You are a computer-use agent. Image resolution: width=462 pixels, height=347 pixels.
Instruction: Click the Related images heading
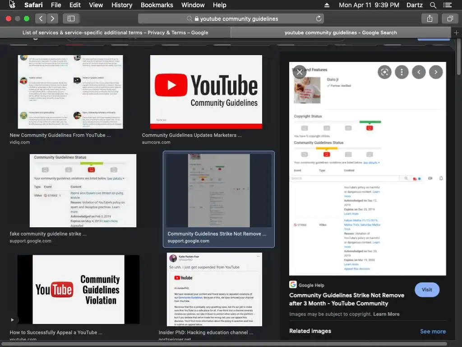tap(310, 331)
